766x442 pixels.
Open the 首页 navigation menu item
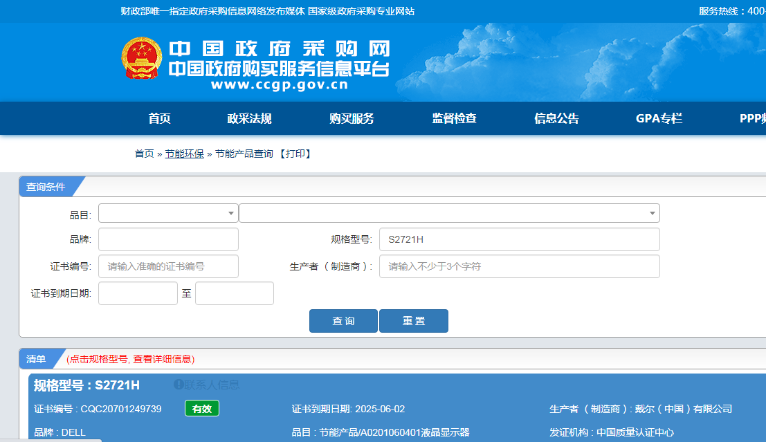159,119
